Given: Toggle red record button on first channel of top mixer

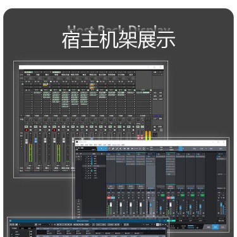Looking at the screenshot, I should 27,130.
